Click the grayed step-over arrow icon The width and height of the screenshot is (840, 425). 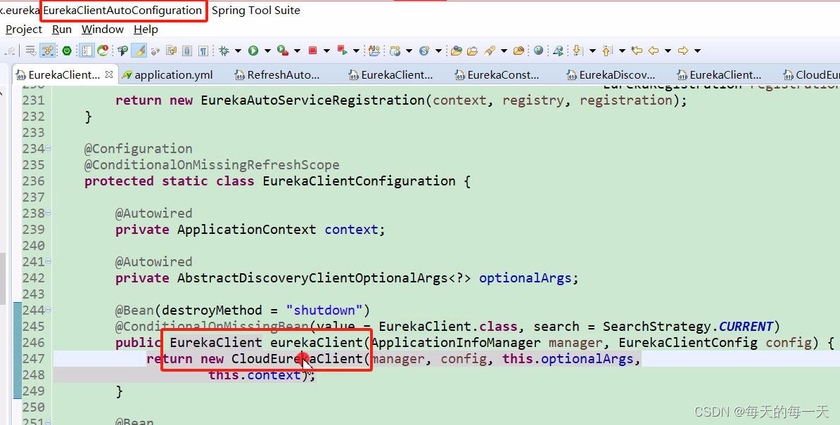(x=11, y=51)
